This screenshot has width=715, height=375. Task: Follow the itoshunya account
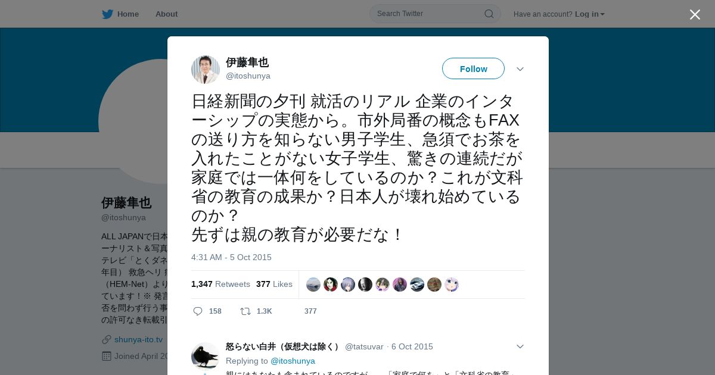[x=473, y=69]
